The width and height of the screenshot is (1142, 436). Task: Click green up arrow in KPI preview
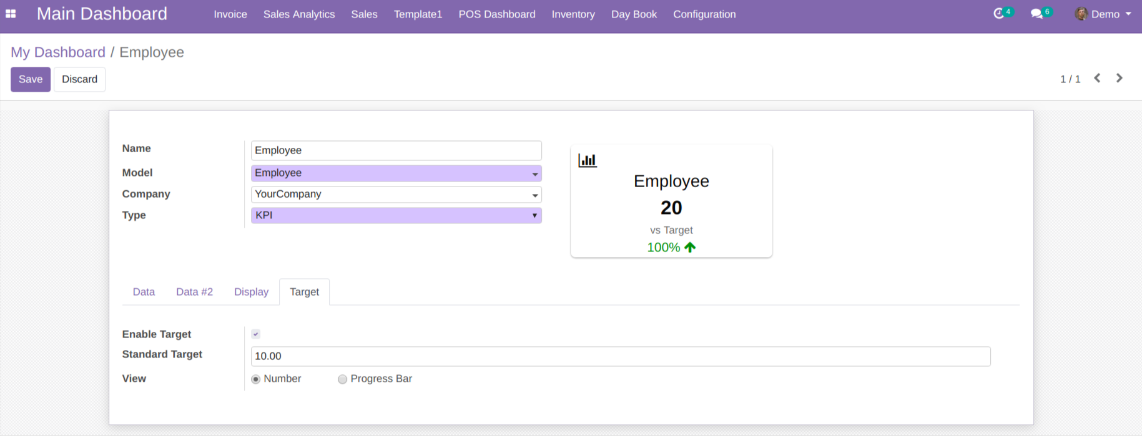tap(690, 248)
